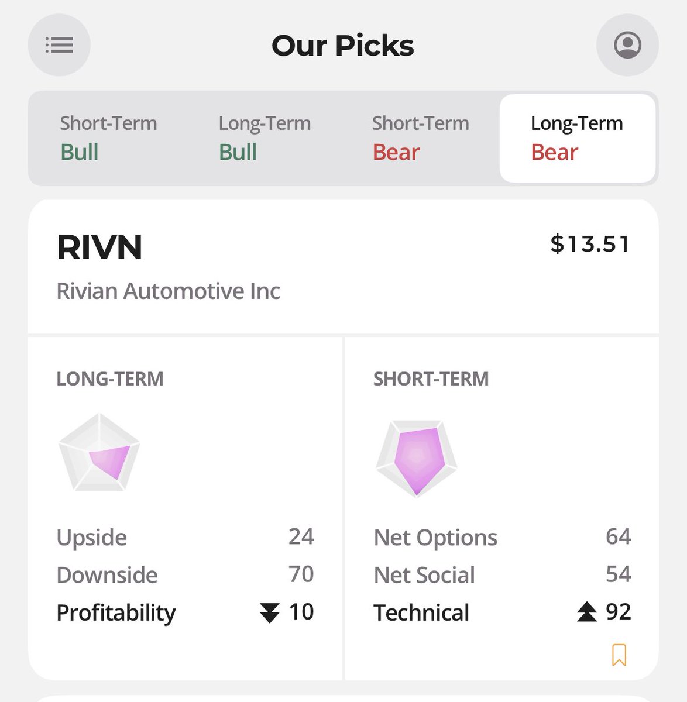
Task: Select the Technical label
Action: (x=421, y=612)
